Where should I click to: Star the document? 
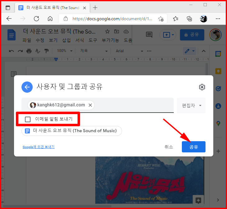tap(107, 31)
